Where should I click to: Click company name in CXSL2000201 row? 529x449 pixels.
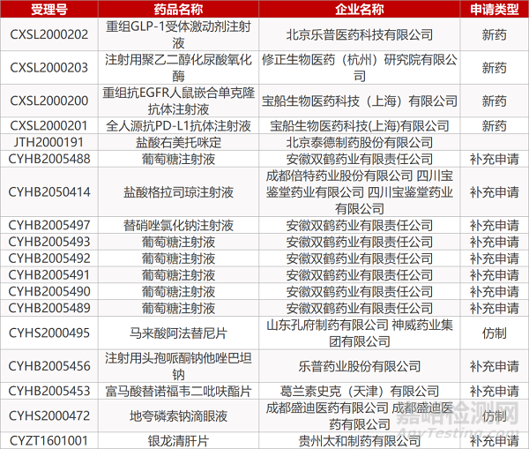pos(360,125)
